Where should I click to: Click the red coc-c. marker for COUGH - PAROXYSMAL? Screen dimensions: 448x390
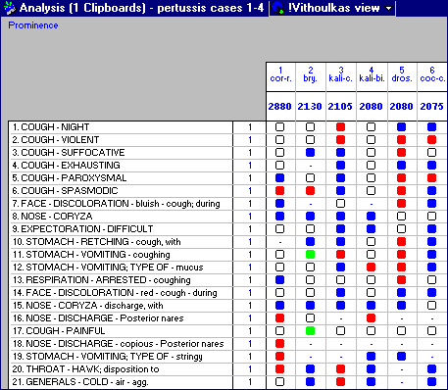pos(432,178)
